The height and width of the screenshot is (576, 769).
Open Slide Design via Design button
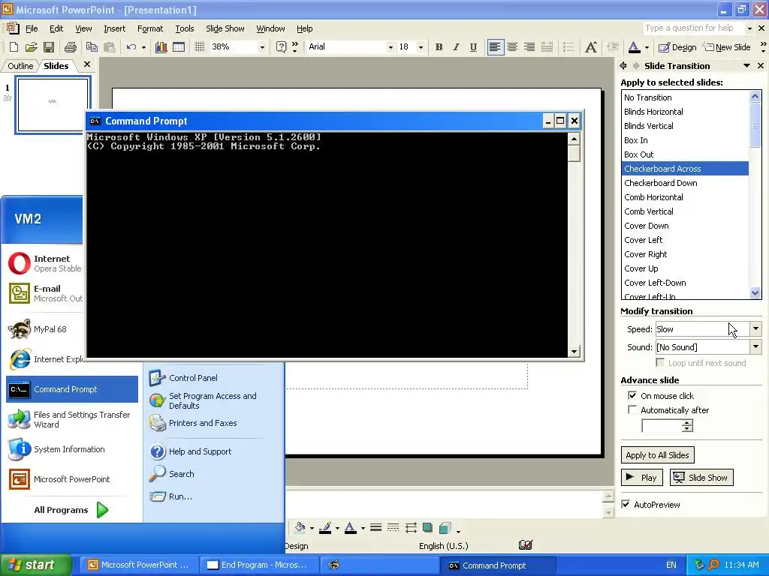click(x=677, y=47)
